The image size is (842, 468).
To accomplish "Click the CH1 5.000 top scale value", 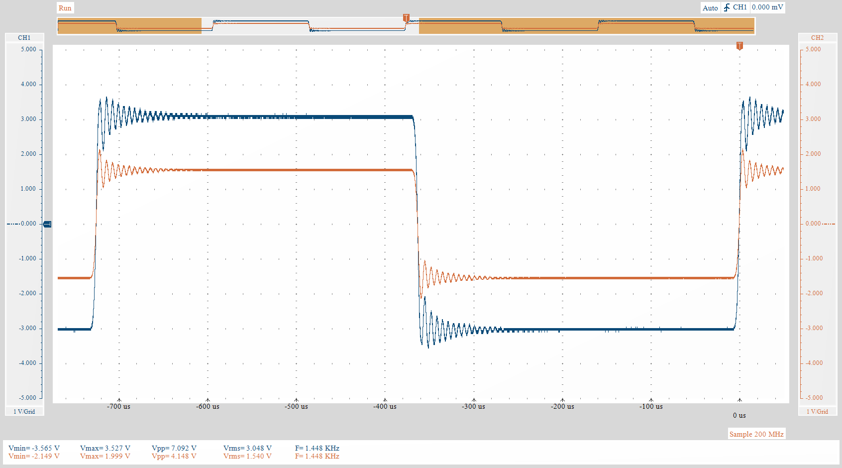I will click(x=28, y=49).
